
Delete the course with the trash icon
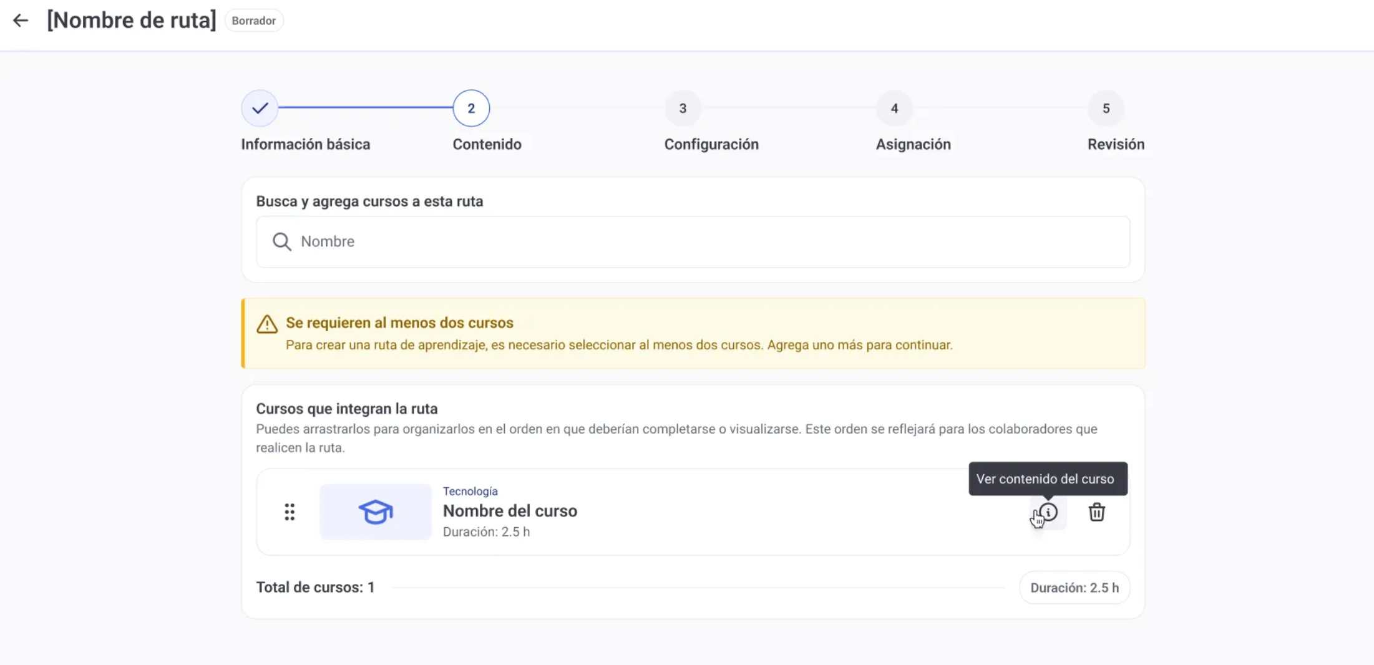1096,512
